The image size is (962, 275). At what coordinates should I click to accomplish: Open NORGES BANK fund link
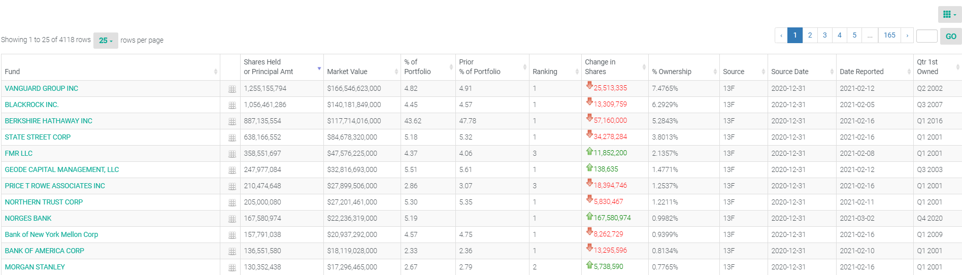tap(28, 218)
